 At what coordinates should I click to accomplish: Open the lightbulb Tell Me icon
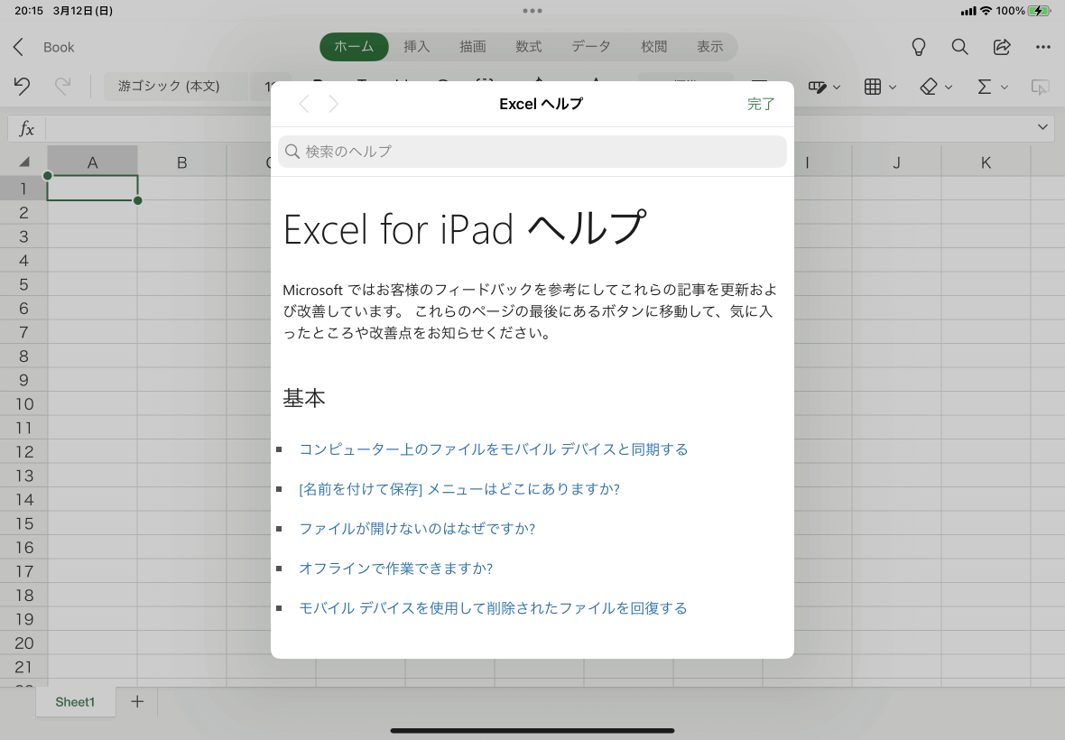918,47
